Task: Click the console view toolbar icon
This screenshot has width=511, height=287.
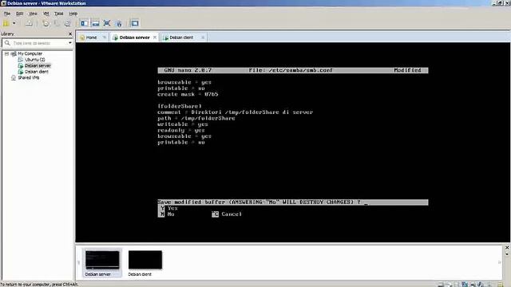Action: (x=134, y=23)
